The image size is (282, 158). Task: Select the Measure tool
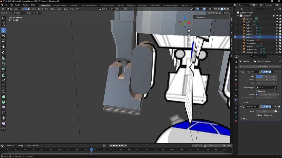[4, 58]
